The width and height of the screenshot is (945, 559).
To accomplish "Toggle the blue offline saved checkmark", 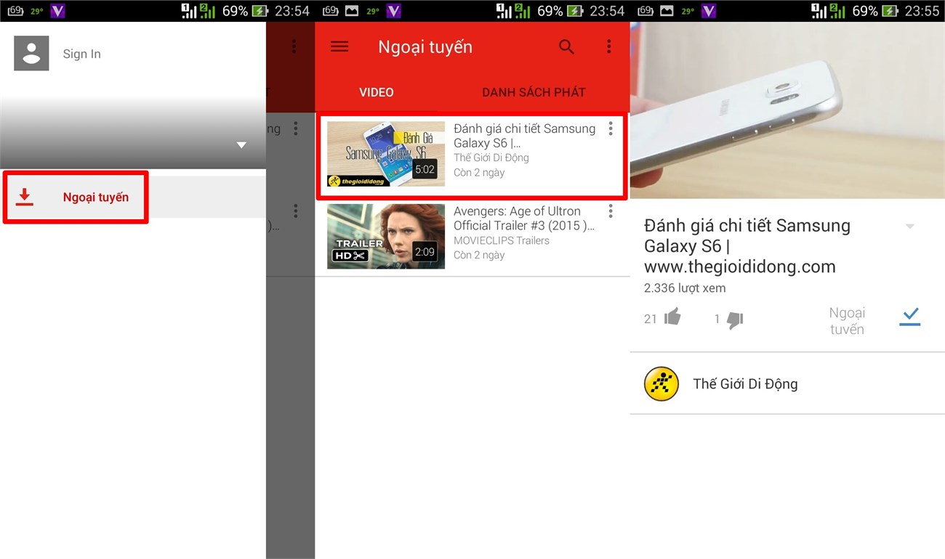I will [910, 317].
